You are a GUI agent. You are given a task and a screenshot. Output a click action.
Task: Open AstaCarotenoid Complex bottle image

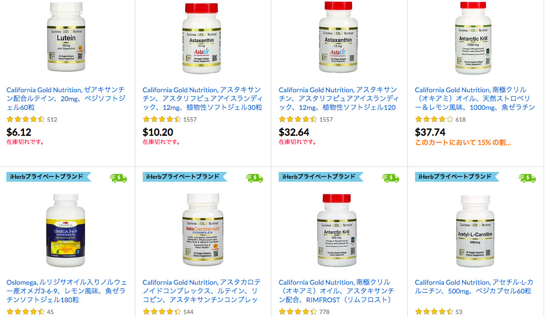203,230
